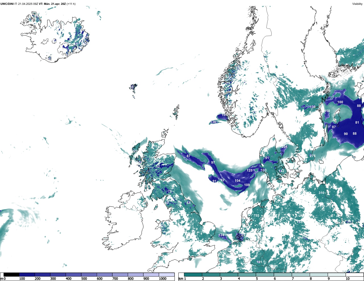Viewport: 364px width, 281px height.
Task: Click the "10" tick label on the km legend
Action: tap(348, 279)
